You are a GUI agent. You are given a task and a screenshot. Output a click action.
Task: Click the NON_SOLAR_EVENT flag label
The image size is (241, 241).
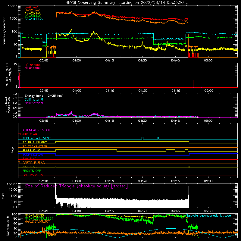[x=36, y=138]
